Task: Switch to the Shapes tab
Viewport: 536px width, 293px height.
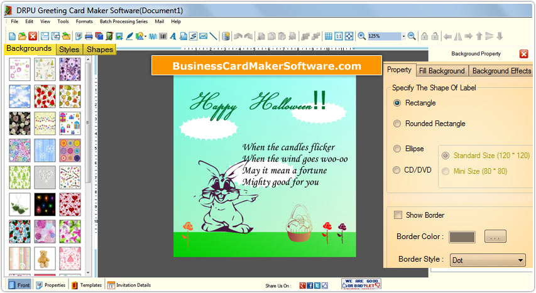Action: [100, 50]
